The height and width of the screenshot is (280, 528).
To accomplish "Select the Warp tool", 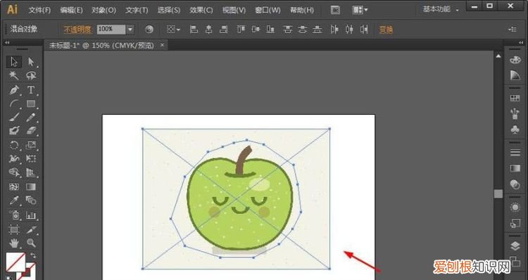I will (14, 158).
